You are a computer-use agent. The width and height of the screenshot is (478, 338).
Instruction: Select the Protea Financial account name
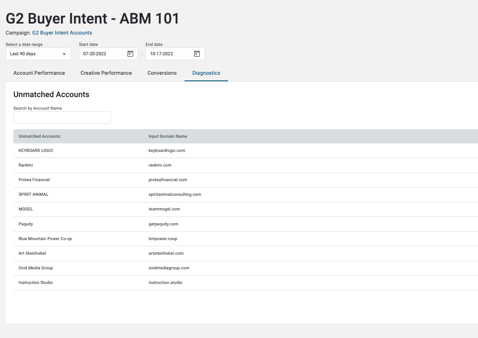click(x=34, y=180)
